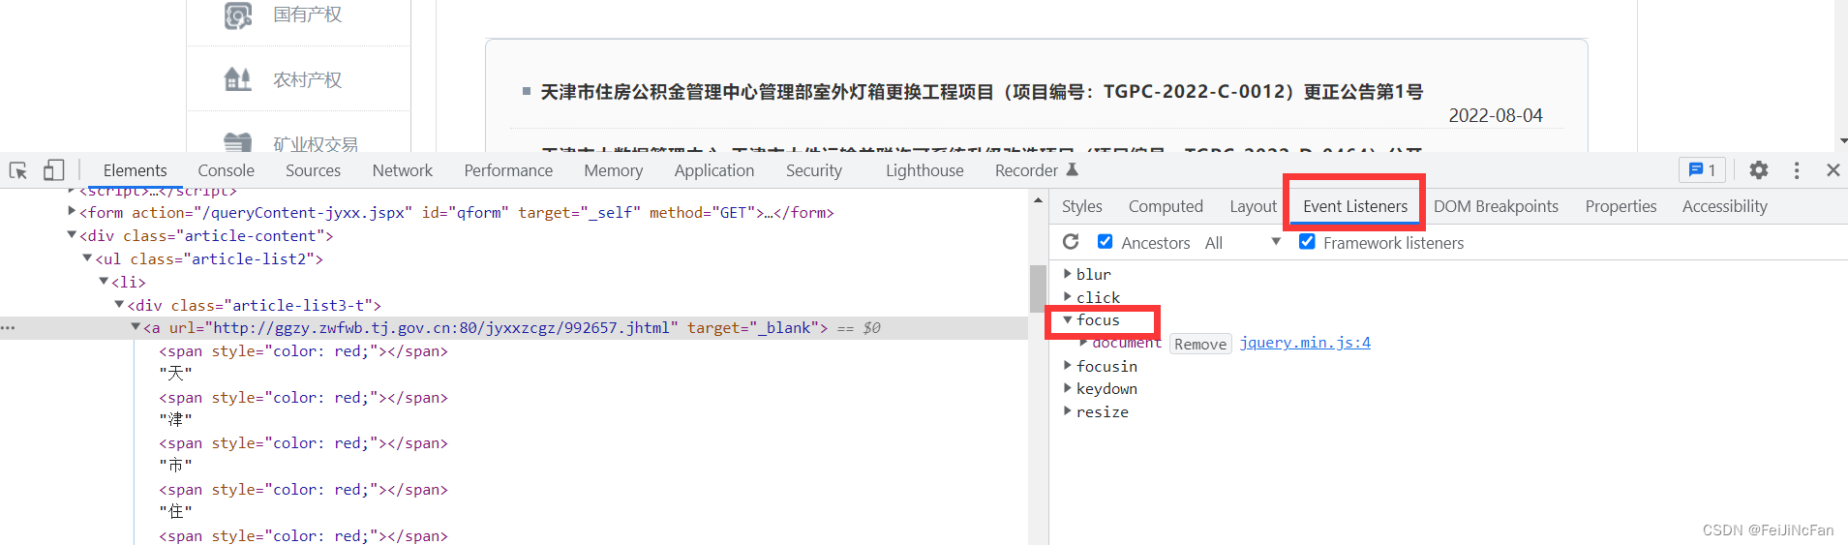Open the Performance tab
The width and height of the screenshot is (1848, 545).
coord(508,170)
